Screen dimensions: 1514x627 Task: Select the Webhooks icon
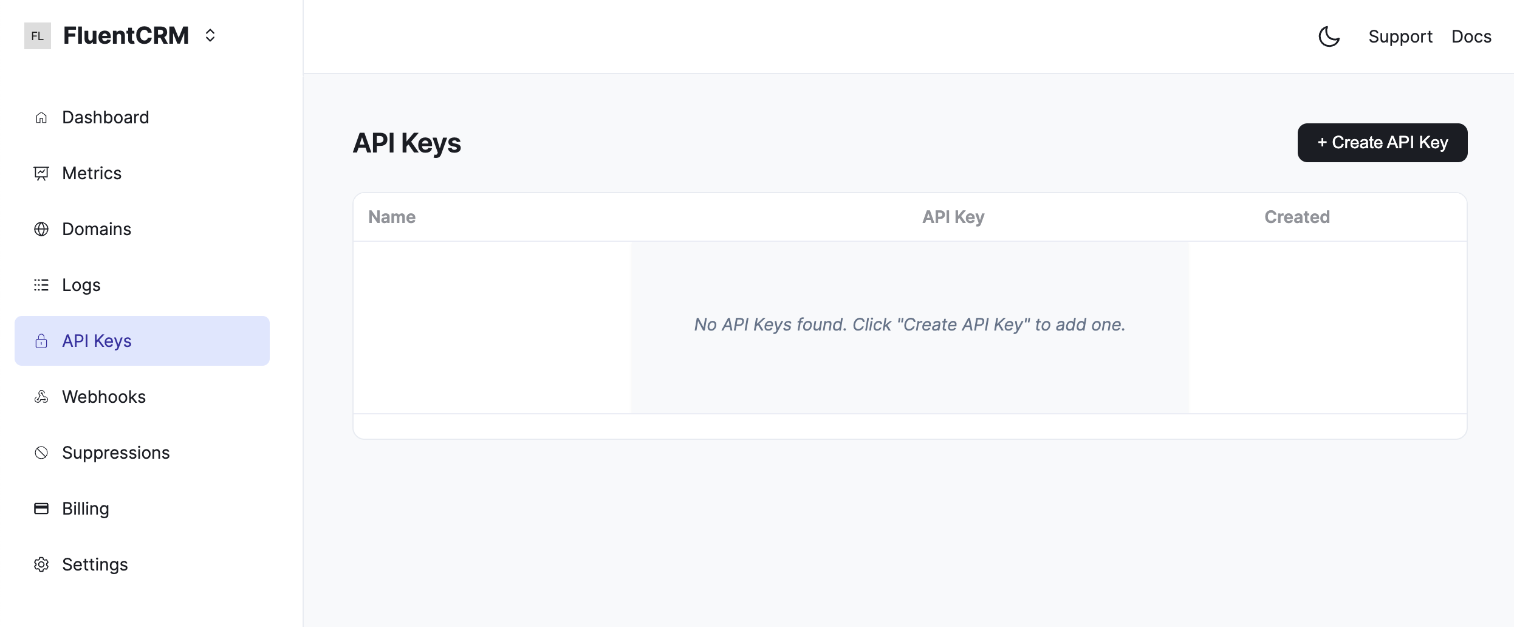point(41,397)
